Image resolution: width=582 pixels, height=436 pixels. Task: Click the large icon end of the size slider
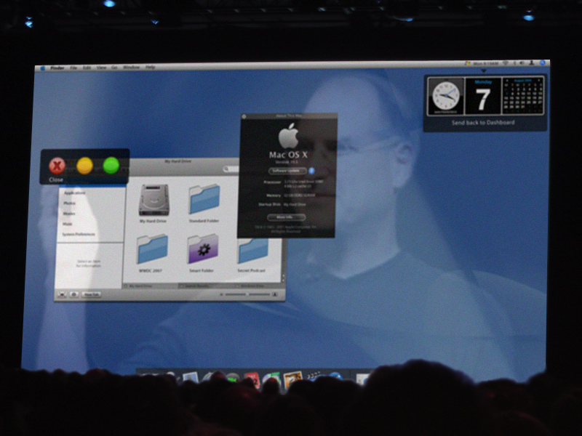[x=275, y=294]
